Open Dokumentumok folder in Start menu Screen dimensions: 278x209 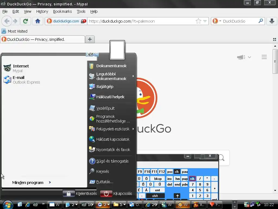108,66
